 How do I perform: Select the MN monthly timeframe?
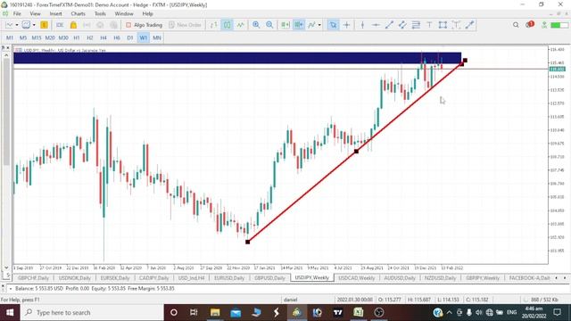(x=157, y=37)
